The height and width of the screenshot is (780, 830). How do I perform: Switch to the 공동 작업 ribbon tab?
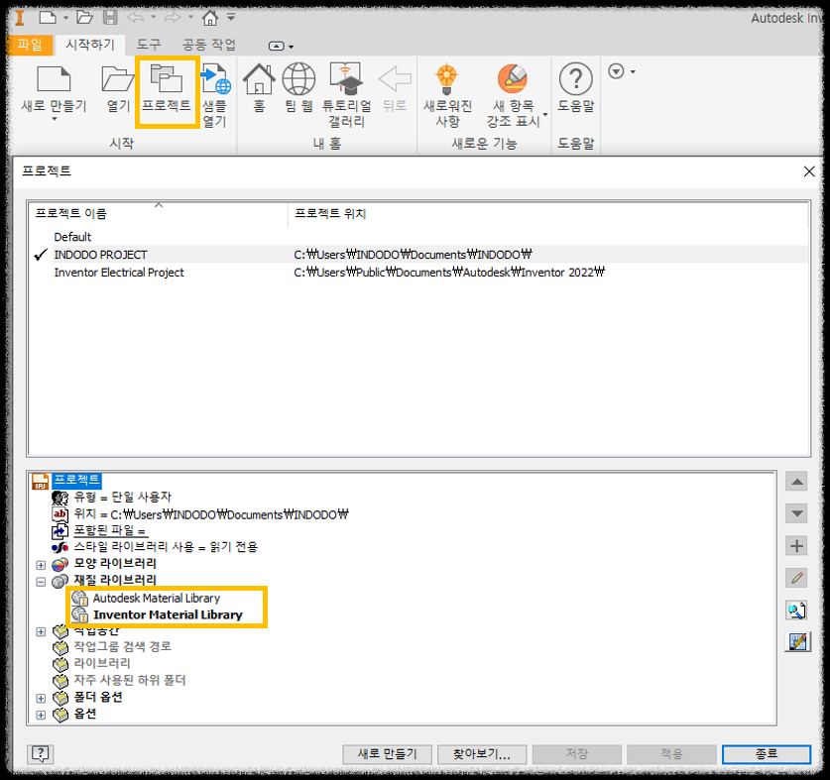coord(209,45)
